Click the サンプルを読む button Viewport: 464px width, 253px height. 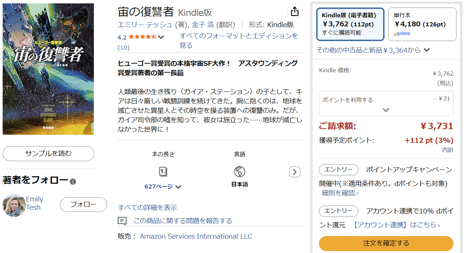tap(48, 153)
